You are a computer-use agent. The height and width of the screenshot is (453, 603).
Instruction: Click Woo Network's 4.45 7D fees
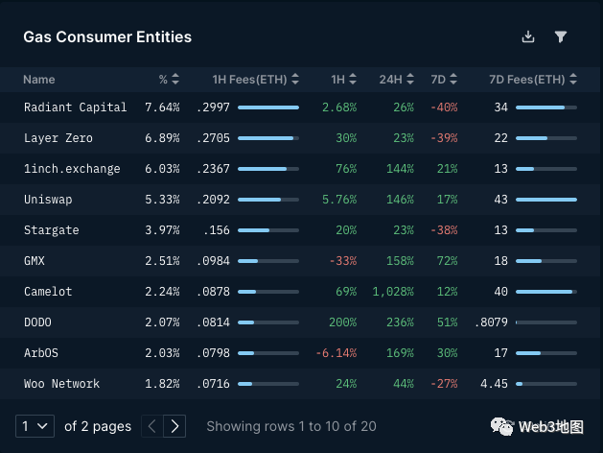coord(494,384)
